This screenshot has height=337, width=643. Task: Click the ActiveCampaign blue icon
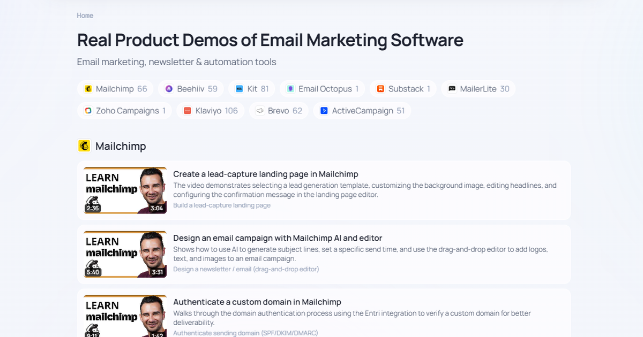pyautogui.click(x=324, y=111)
